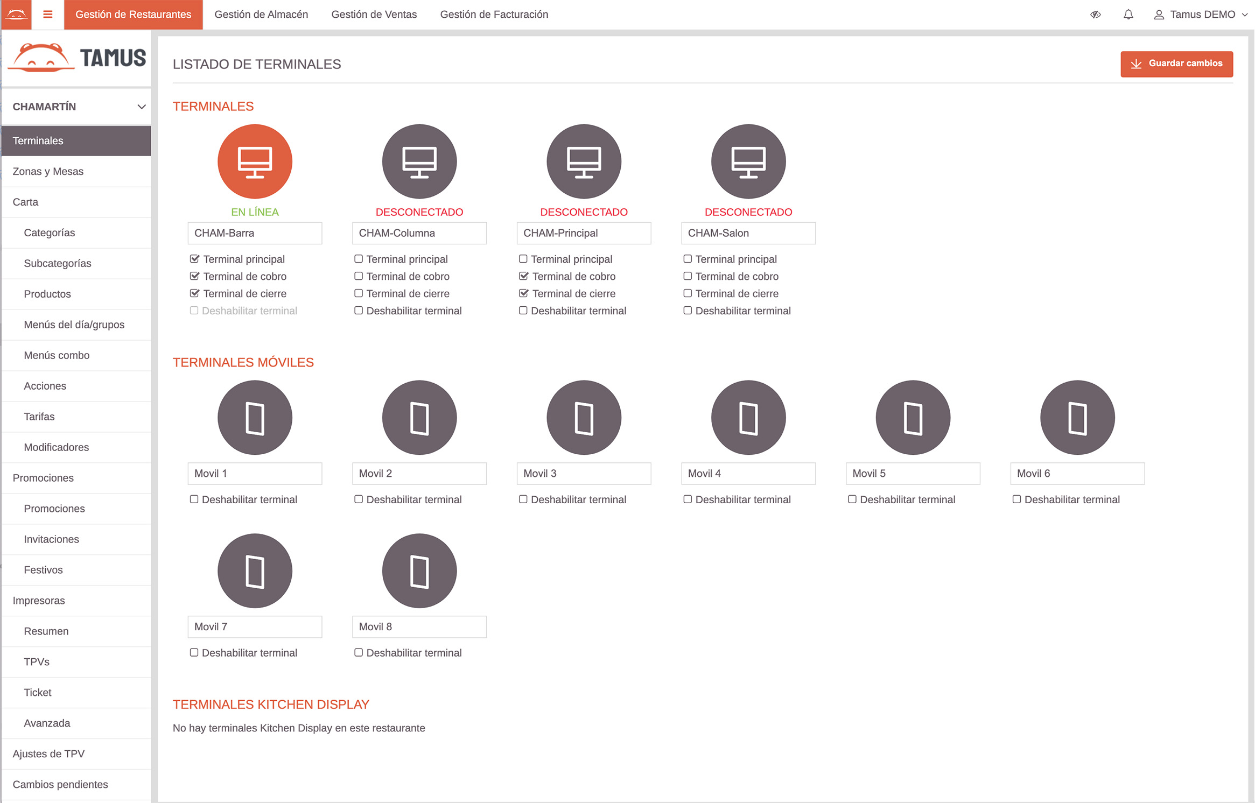Click the Movil 8 mobile terminal icon
This screenshot has height=803, width=1255.
coord(419,571)
